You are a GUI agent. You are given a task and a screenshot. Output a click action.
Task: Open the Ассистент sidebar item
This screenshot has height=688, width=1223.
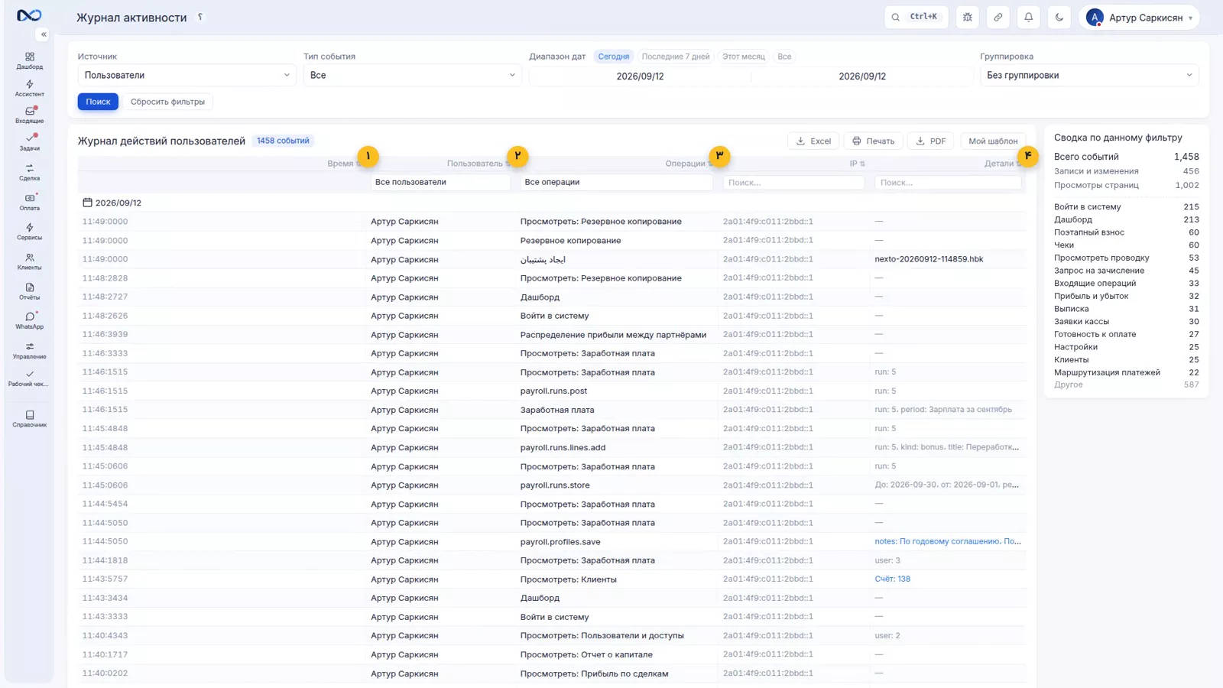coord(30,88)
